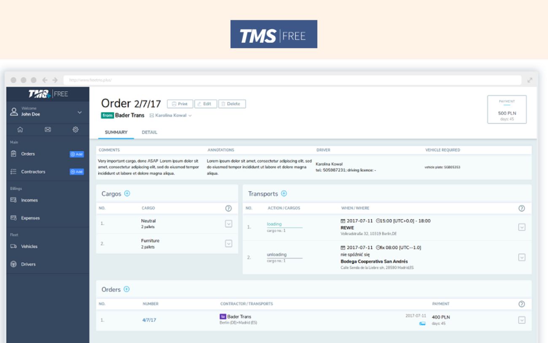Click help icon in Cargos table header
548x343 pixels.
coord(228,208)
